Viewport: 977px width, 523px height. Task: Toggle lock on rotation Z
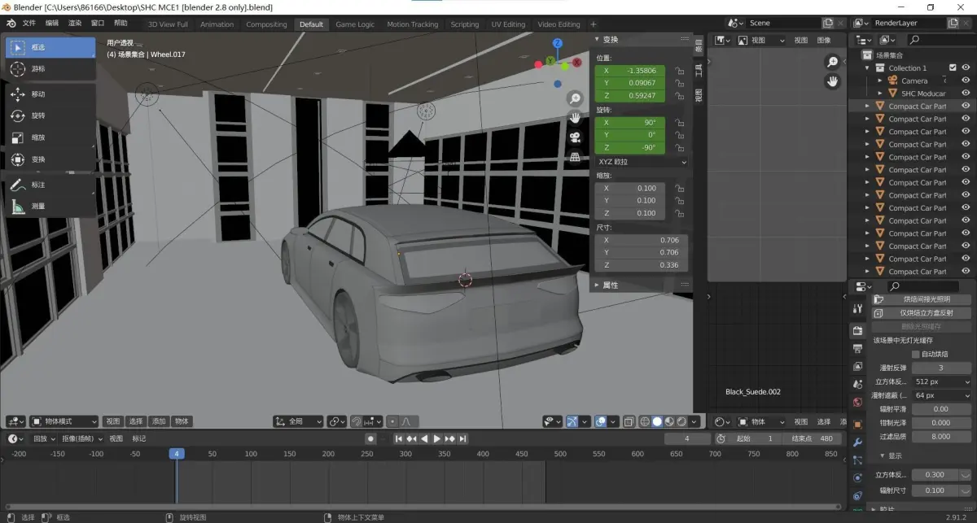tap(679, 148)
